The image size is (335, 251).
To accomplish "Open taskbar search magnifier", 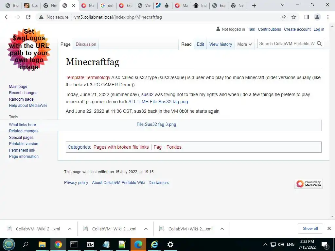I will (26, 244).
